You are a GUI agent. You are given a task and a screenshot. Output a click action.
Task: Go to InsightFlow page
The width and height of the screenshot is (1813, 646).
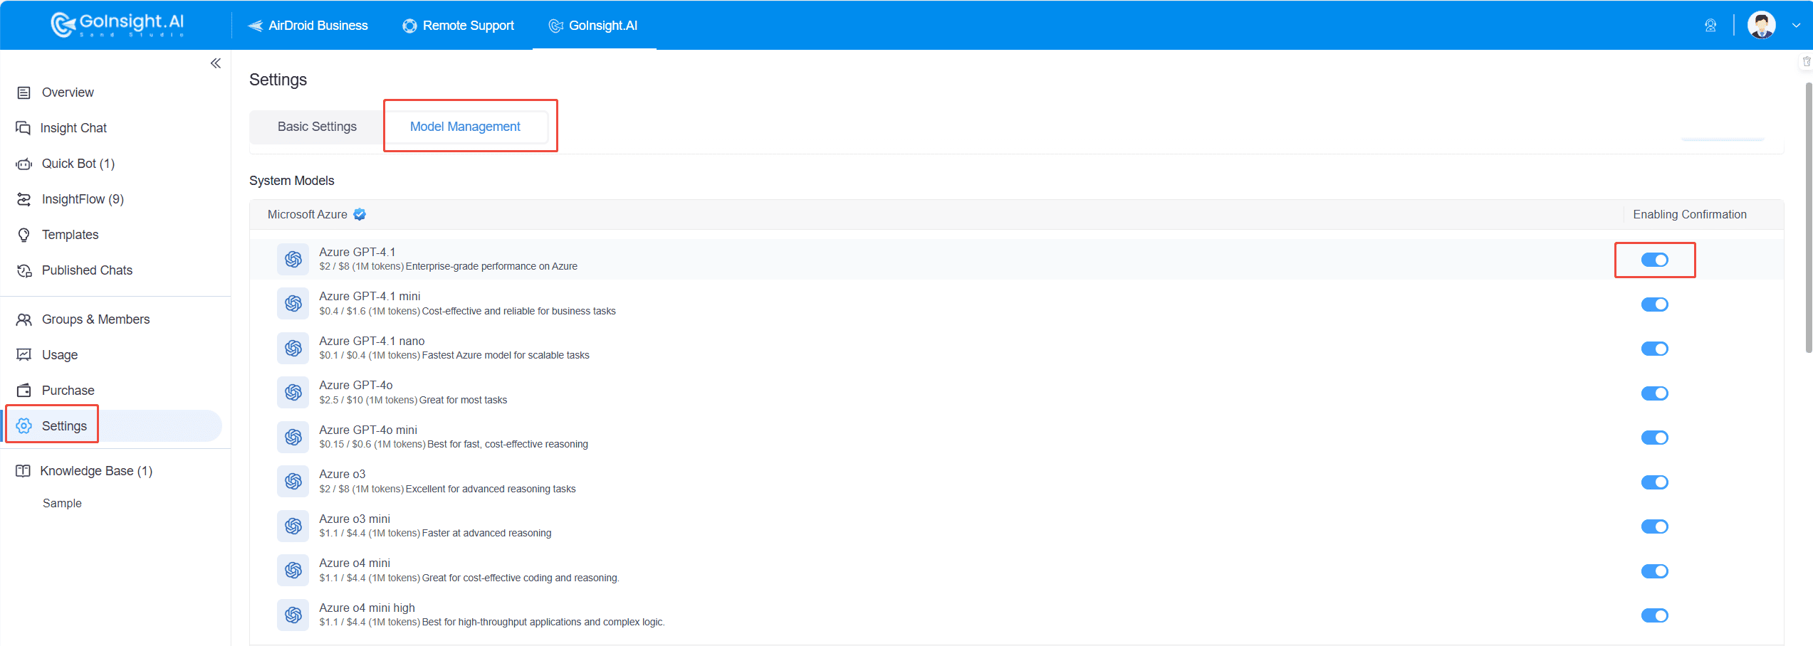pyautogui.click(x=82, y=199)
